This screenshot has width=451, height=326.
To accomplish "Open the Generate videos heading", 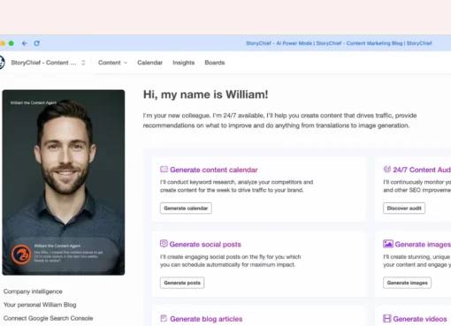I will [420, 319].
